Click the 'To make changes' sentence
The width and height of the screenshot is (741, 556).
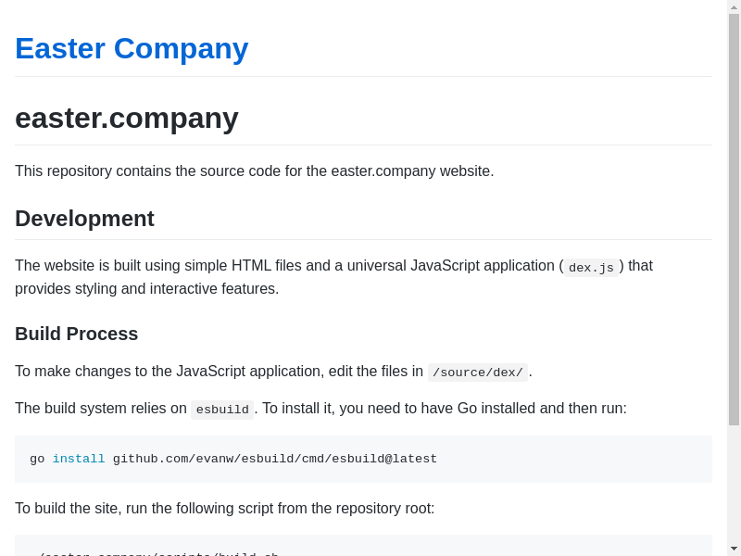(219, 372)
